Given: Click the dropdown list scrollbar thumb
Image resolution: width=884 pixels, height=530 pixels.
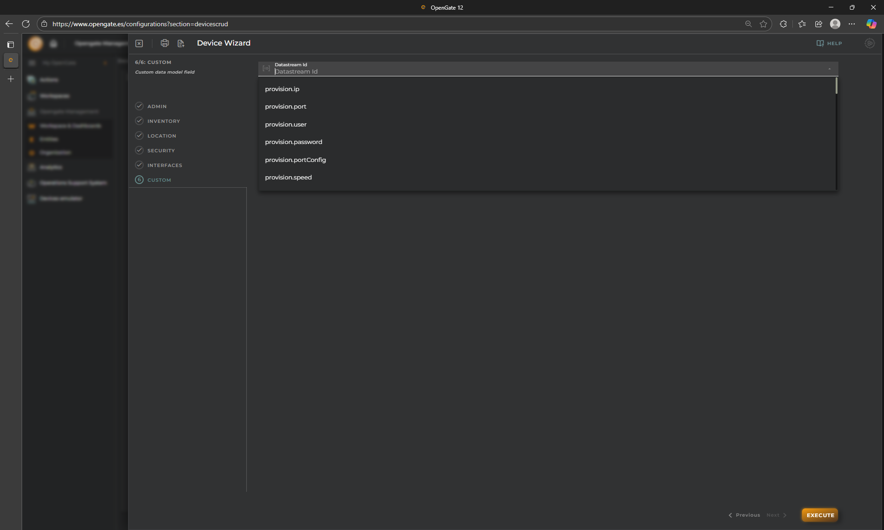Looking at the screenshot, I should point(836,86).
